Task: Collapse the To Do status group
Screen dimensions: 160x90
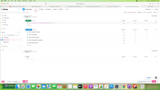Action: coord(25,57)
